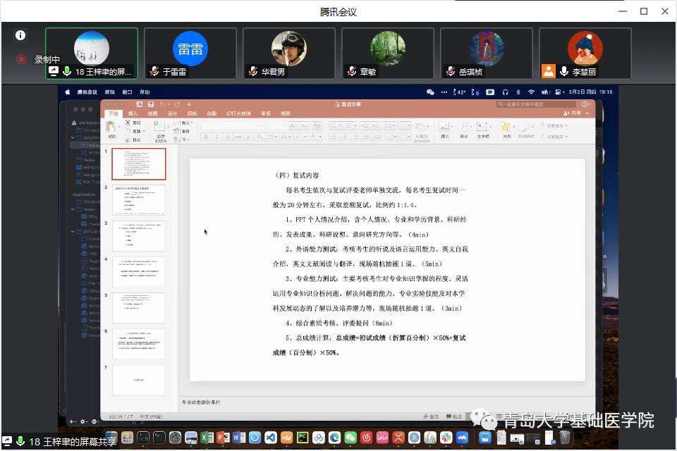Click the Bluetooth icon in the menu bar

[x=518, y=92]
